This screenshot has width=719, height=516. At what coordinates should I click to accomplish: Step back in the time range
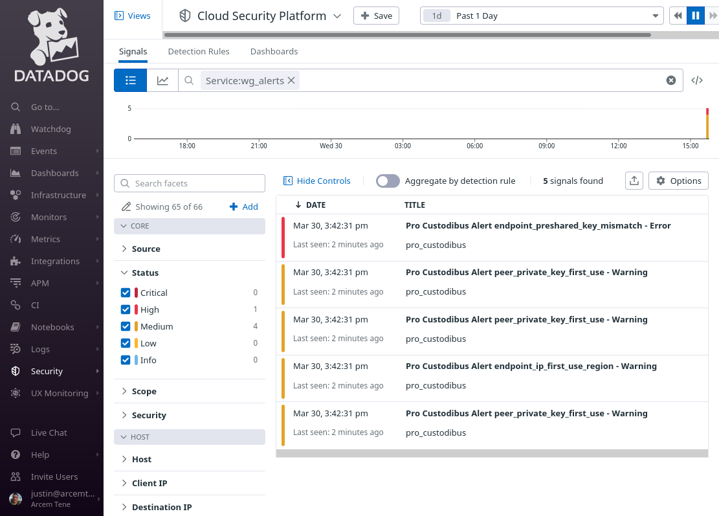678,16
